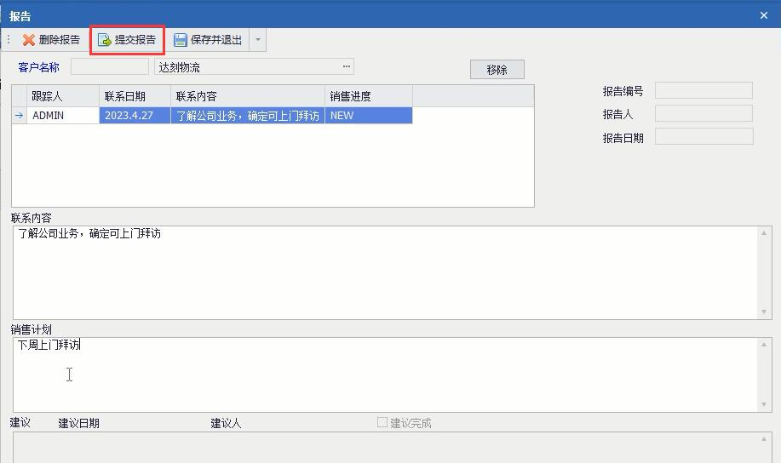The height and width of the screenshot is (463, 781).
Task: Click the row indicator arrow beside ADMIN
Action: [19, 116]
